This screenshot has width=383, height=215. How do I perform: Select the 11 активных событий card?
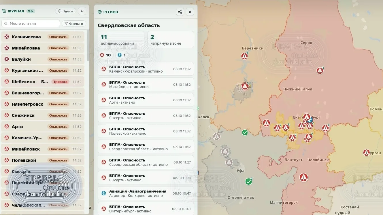[x=121, y=39]
